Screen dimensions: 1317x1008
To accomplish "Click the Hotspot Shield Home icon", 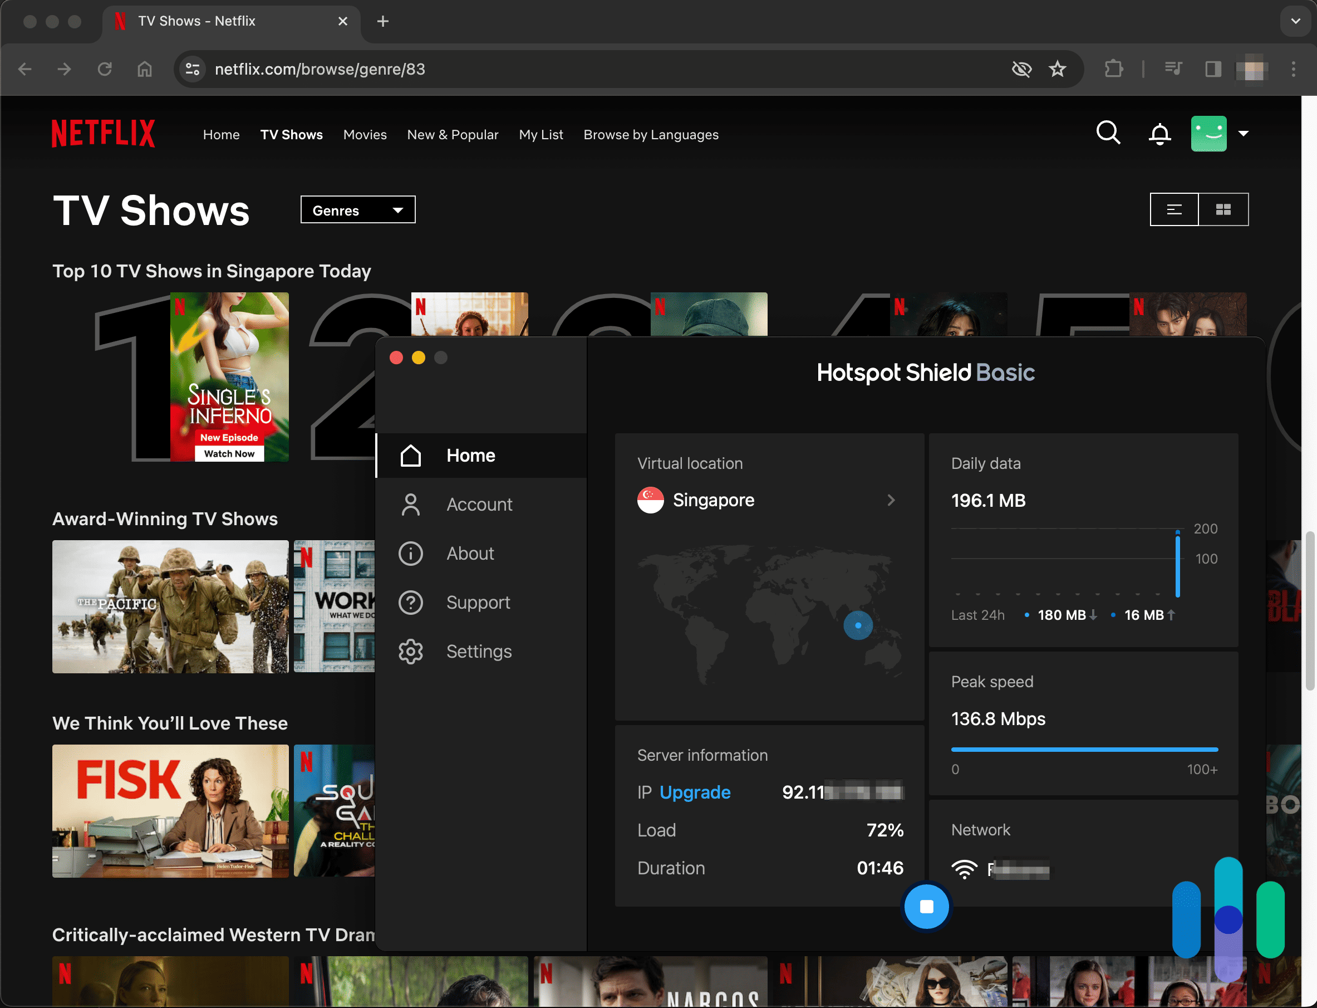I will tap(410, 454).
